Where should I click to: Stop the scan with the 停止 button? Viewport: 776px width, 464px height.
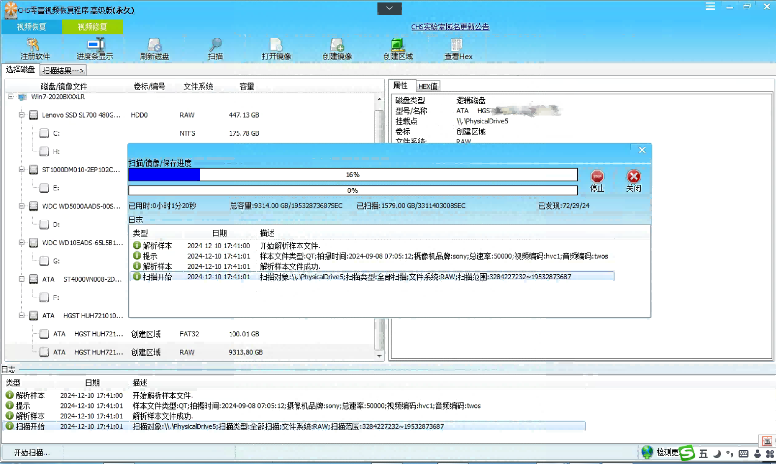(597, 180)
